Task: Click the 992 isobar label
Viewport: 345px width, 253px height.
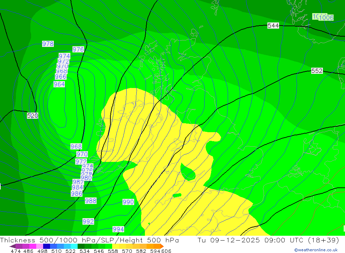Action: [x=88, y=221]
